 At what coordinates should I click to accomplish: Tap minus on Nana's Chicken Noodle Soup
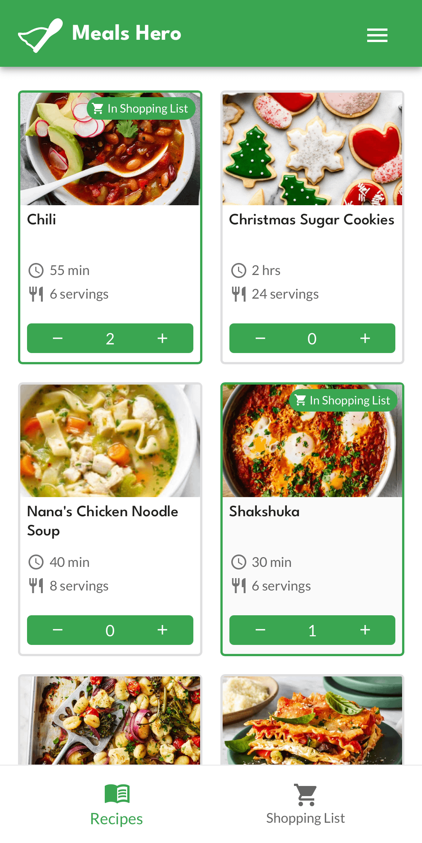click(x=58, y=630)
